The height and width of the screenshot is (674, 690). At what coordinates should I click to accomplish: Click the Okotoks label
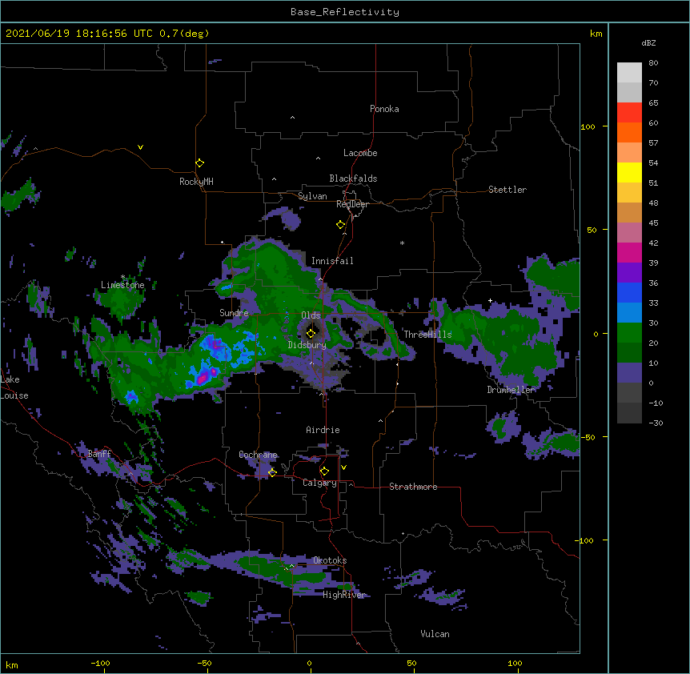(x=330, y=560)
